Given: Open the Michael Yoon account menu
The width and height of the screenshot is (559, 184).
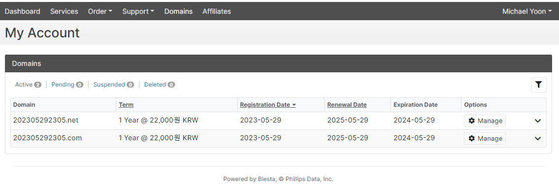Looking at the screenshot, I should click(527, 11).
